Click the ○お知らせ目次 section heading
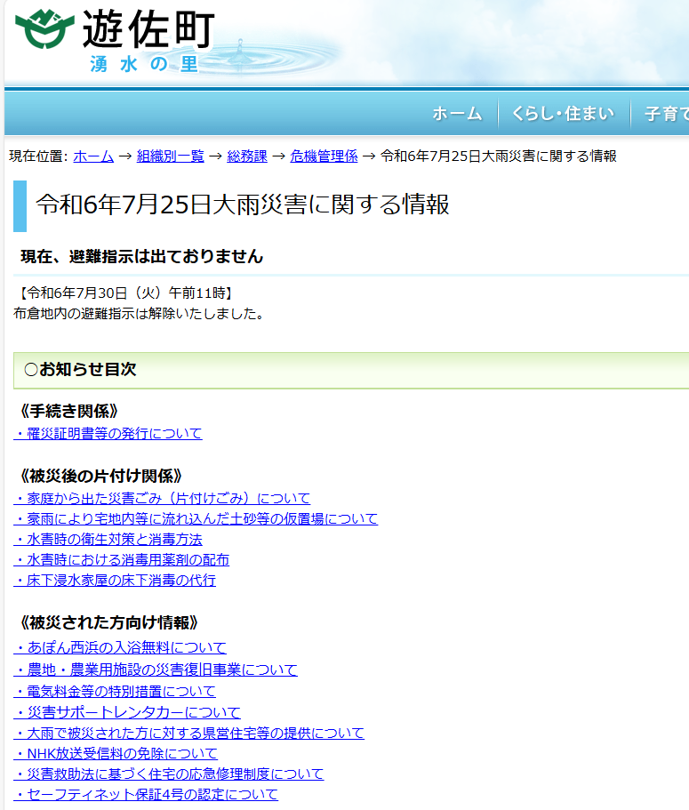689x810 pixels. coord(80,369)
